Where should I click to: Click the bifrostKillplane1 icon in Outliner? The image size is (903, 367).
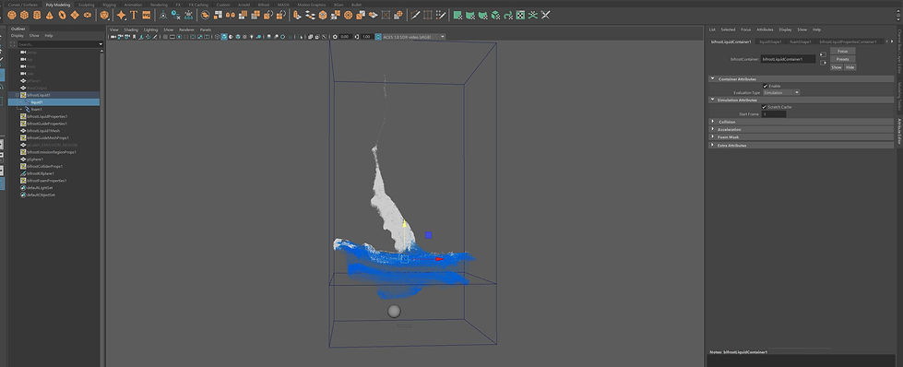pyautogui.click(x=24, y=173)
